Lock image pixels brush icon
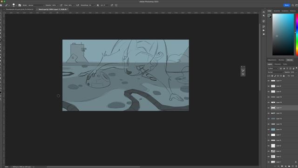Screen dimensions: 298x168 [x=275, y=76]
